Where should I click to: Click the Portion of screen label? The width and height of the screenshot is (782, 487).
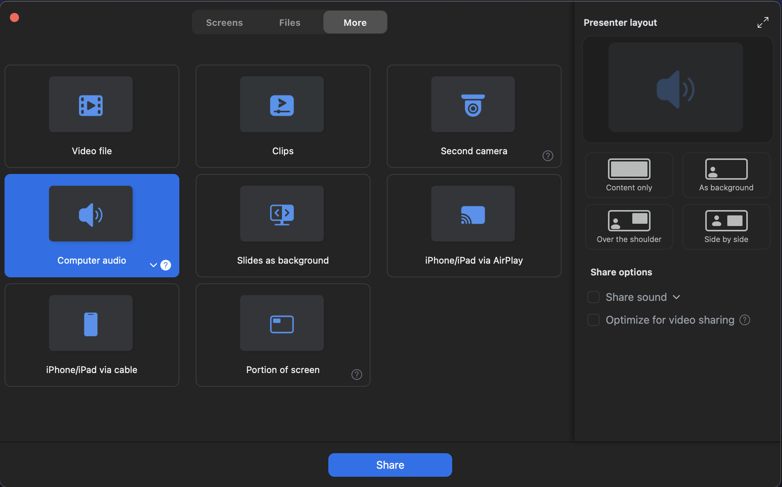[x=283, y=370]
